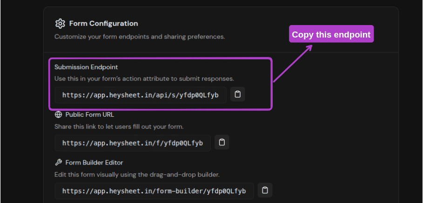
Task: Click the text 'Customize your form endpoints and sharing preferences.'
Action: click(140, 37)
